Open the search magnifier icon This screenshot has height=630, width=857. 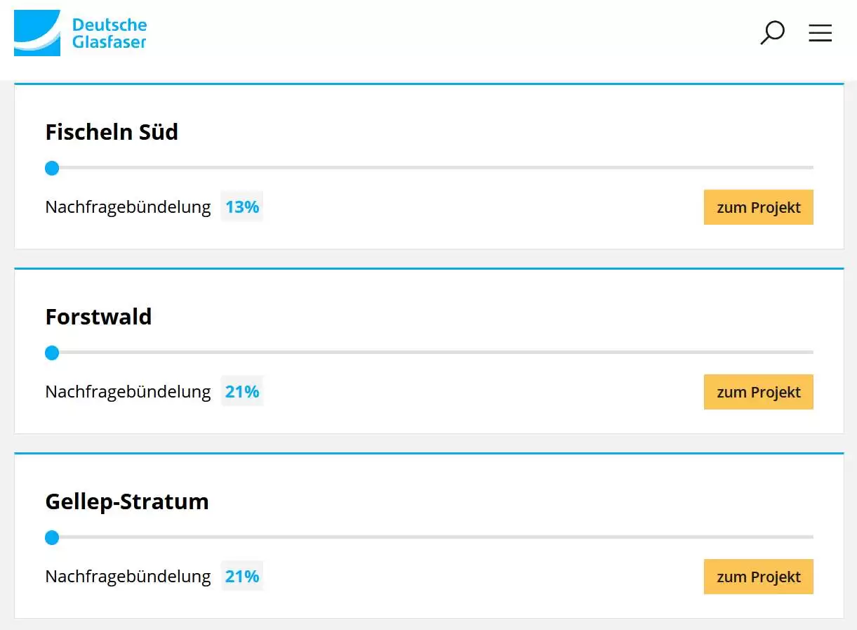(x=772, y=33)
